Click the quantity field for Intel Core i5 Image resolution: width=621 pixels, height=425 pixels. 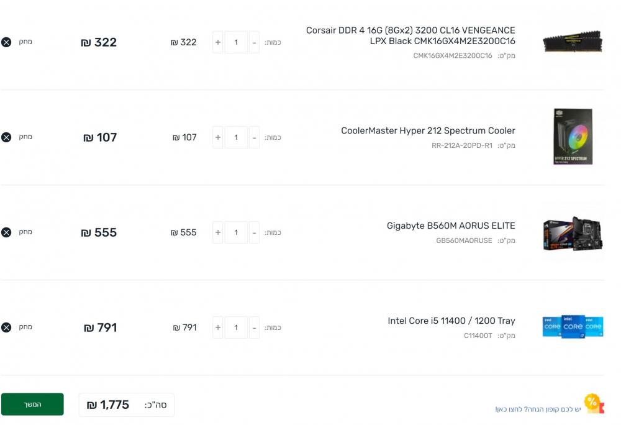[x=236, y=327]
